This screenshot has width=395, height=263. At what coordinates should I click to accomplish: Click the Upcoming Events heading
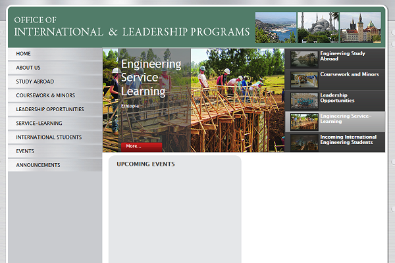145,164
